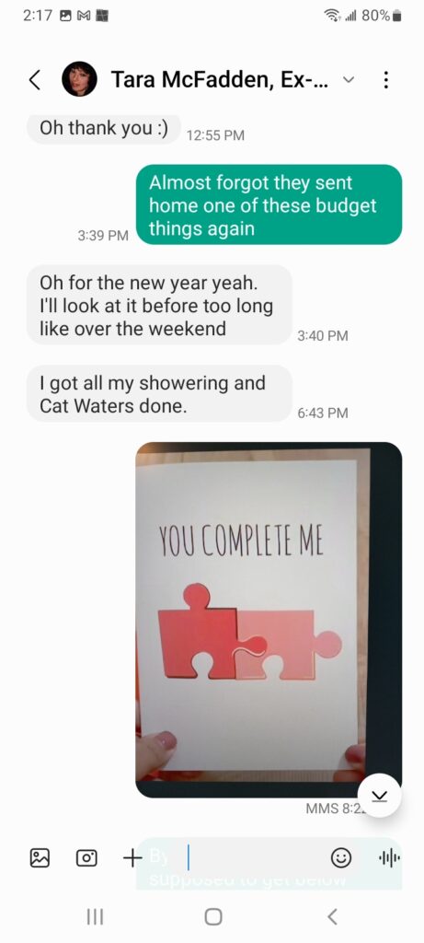The image size is (424, 943).
Task: Go back using the top-left arrow
Action: coord(36,79)
